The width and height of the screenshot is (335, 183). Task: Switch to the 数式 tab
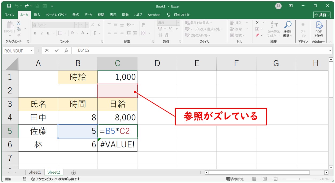[x=76, y=15]
